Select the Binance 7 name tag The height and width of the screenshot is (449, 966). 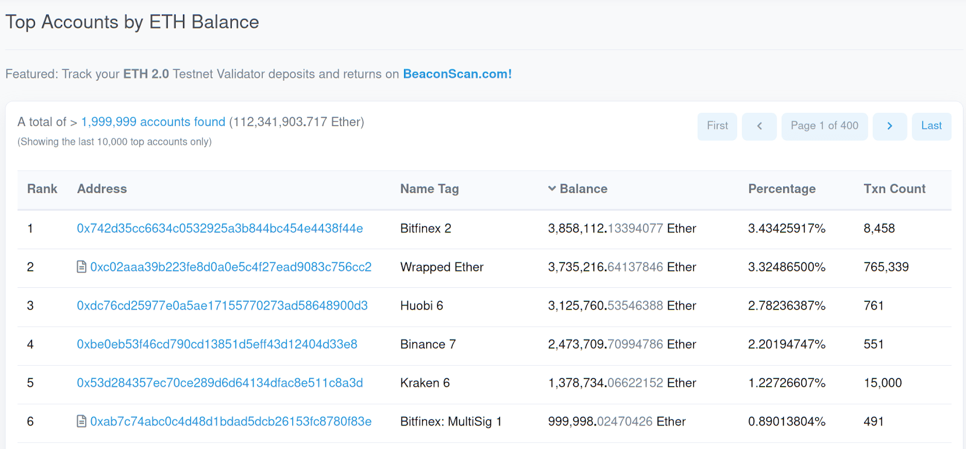(x=428, y=344)
